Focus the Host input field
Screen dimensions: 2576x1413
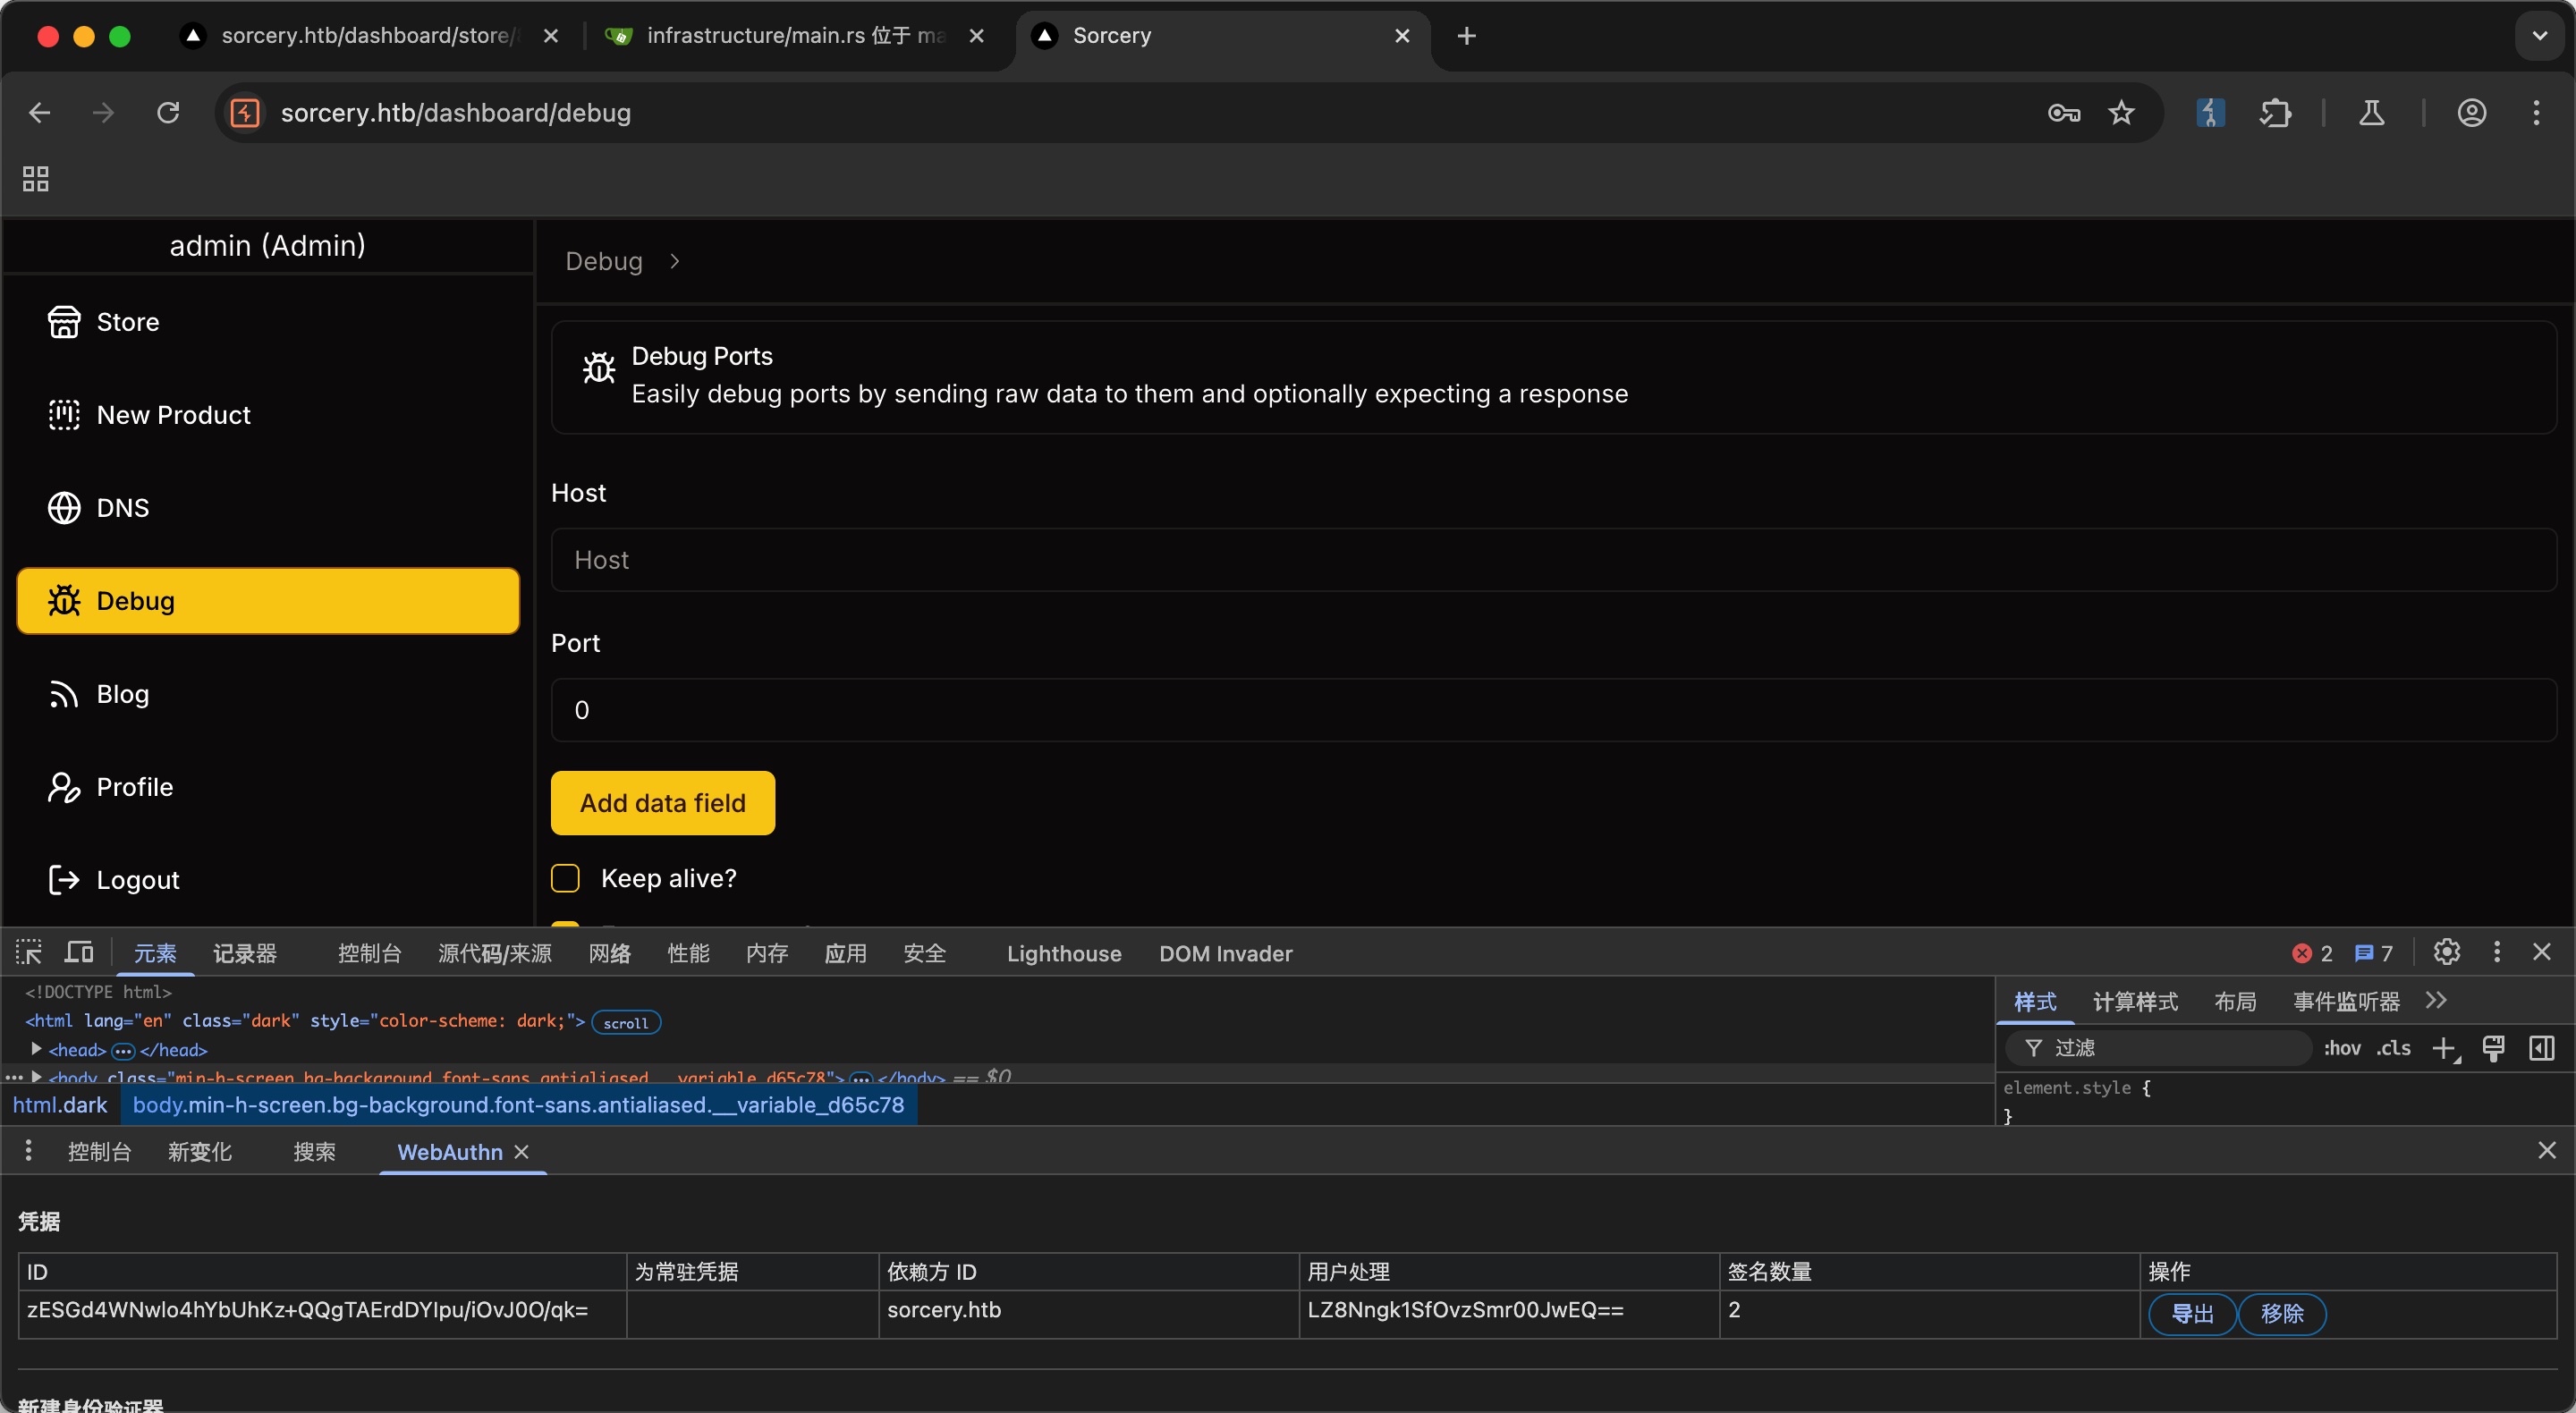pyautogui.click(x=1554, y=560)
